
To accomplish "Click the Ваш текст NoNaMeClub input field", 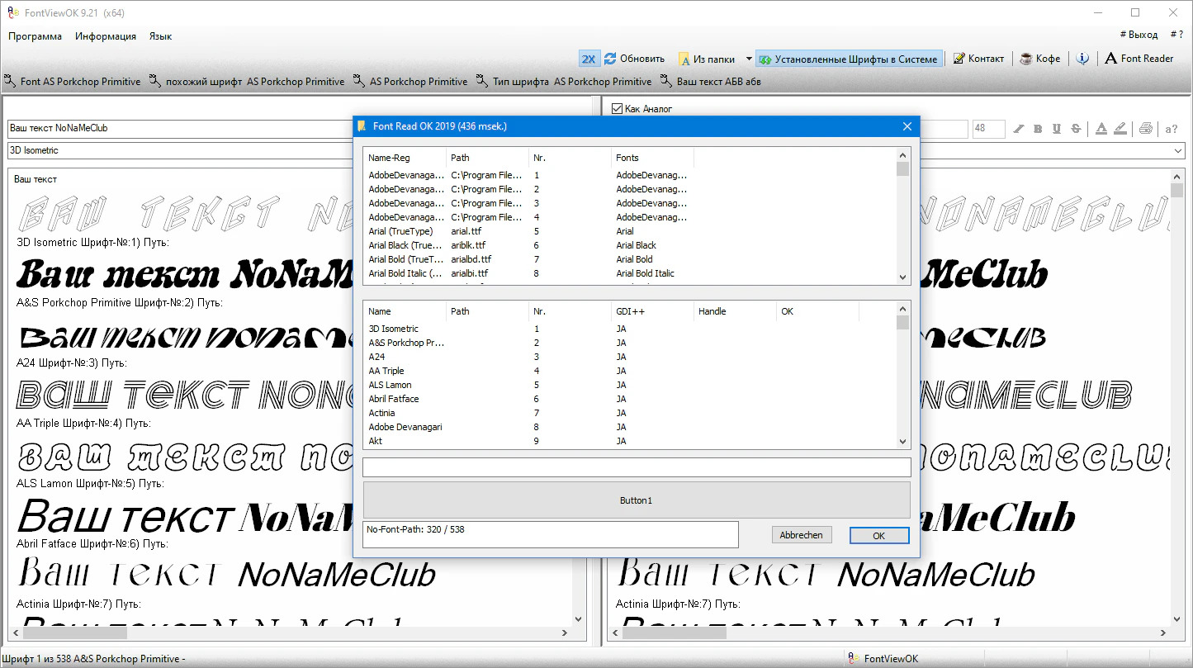I will (x=180, y=129).
